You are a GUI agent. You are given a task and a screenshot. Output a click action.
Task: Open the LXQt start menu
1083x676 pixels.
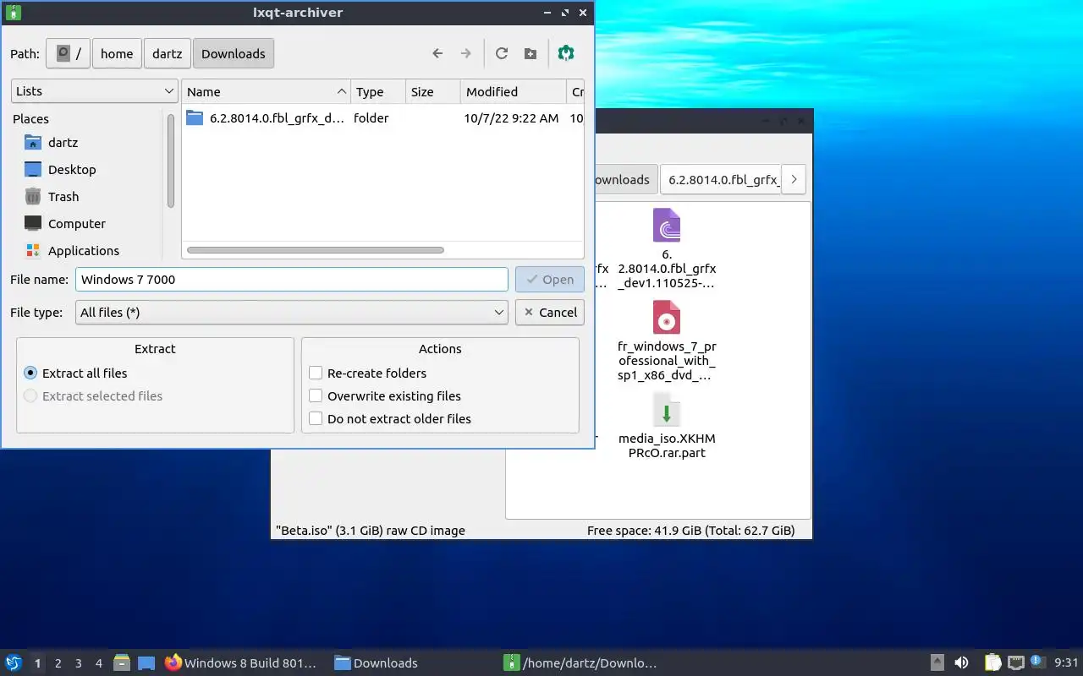(14, 662)
